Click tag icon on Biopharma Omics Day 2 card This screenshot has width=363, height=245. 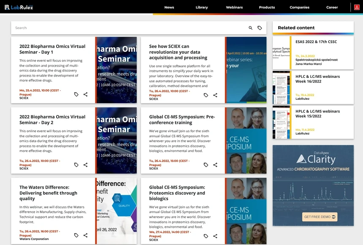(x=76, y=165)
